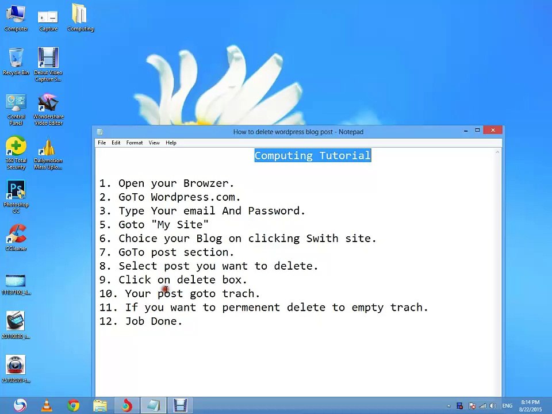
Task: Click the tray icon with red X
Action: 472,406
